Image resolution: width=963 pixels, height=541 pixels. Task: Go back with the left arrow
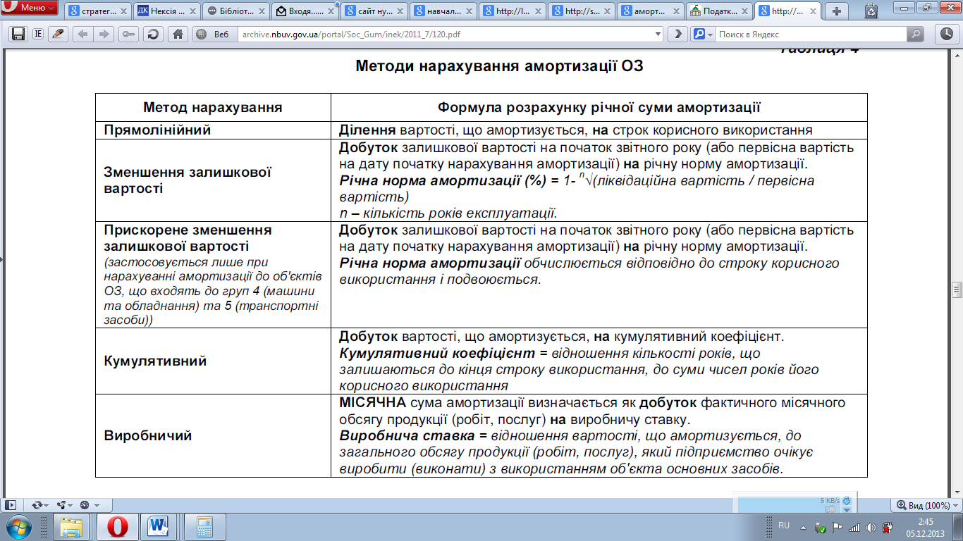point(84,35)
